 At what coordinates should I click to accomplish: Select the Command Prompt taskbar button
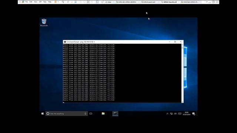[x=115, y=113]
